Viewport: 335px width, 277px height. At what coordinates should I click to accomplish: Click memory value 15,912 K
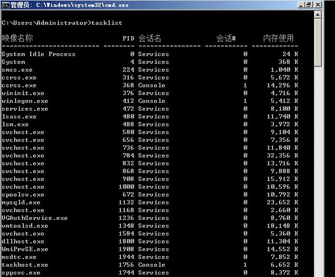pos(282,179)
